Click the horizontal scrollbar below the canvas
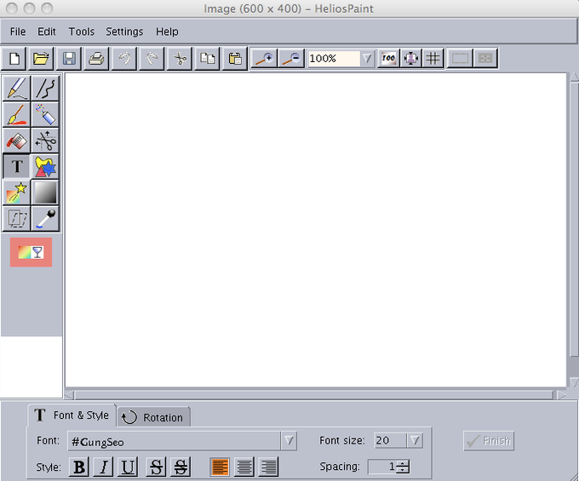The image size is (579, 481). (313, 395)
